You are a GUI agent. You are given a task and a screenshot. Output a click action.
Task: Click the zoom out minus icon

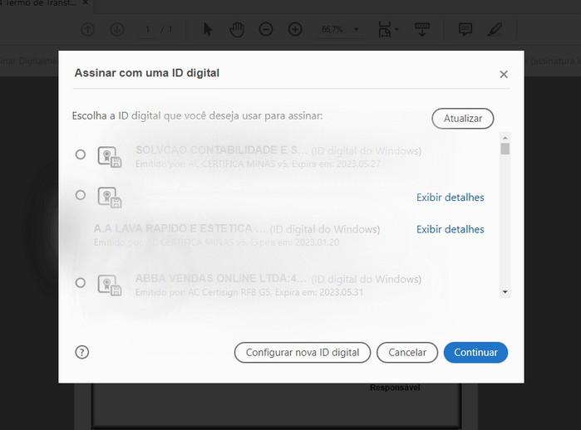tap(266, 30)
